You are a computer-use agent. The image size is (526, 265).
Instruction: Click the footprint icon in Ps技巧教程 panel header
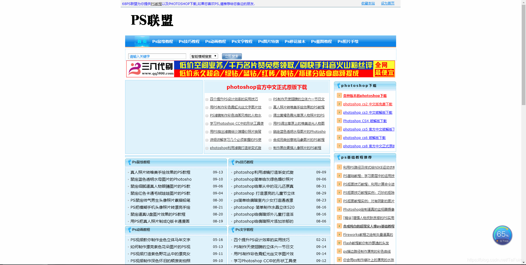click(233, 162)
